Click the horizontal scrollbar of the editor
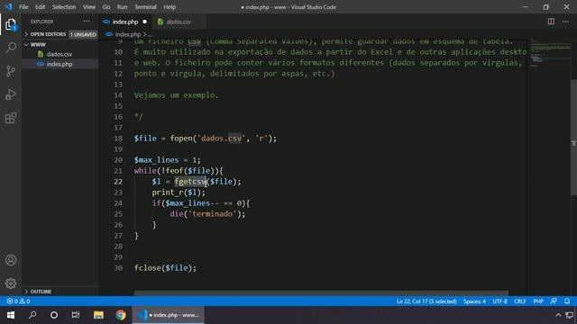This screenshot has height=324, width=577. 321,293
